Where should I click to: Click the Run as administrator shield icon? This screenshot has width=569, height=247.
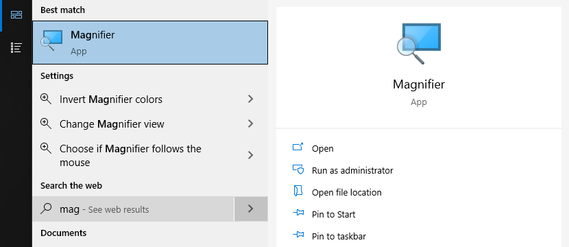coord(298,169)
